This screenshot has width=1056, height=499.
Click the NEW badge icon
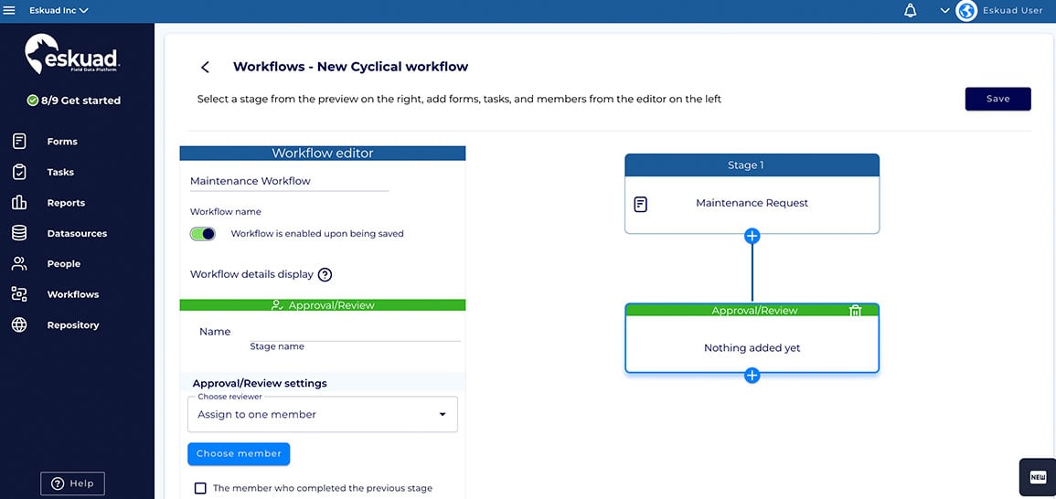(1037, 477)
